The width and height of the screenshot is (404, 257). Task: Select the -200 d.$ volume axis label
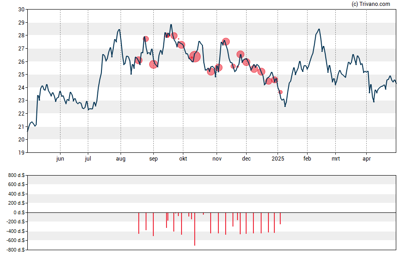click(x=15, y=222)
